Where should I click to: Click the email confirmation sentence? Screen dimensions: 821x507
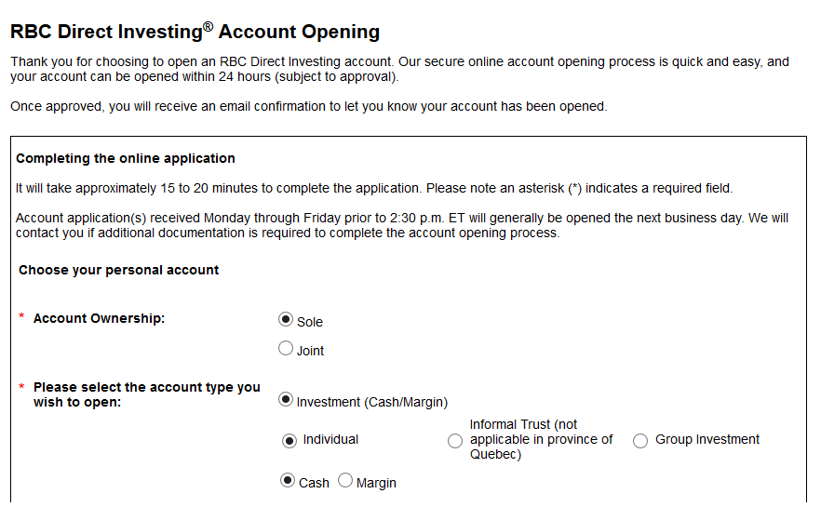point(308,106)
